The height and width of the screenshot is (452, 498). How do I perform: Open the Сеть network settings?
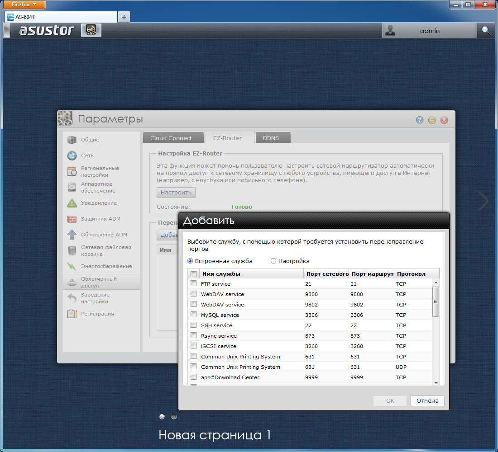tap(101, 155)
